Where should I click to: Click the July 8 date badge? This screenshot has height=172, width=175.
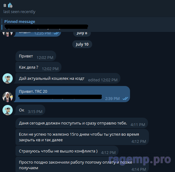coord(82,34)
